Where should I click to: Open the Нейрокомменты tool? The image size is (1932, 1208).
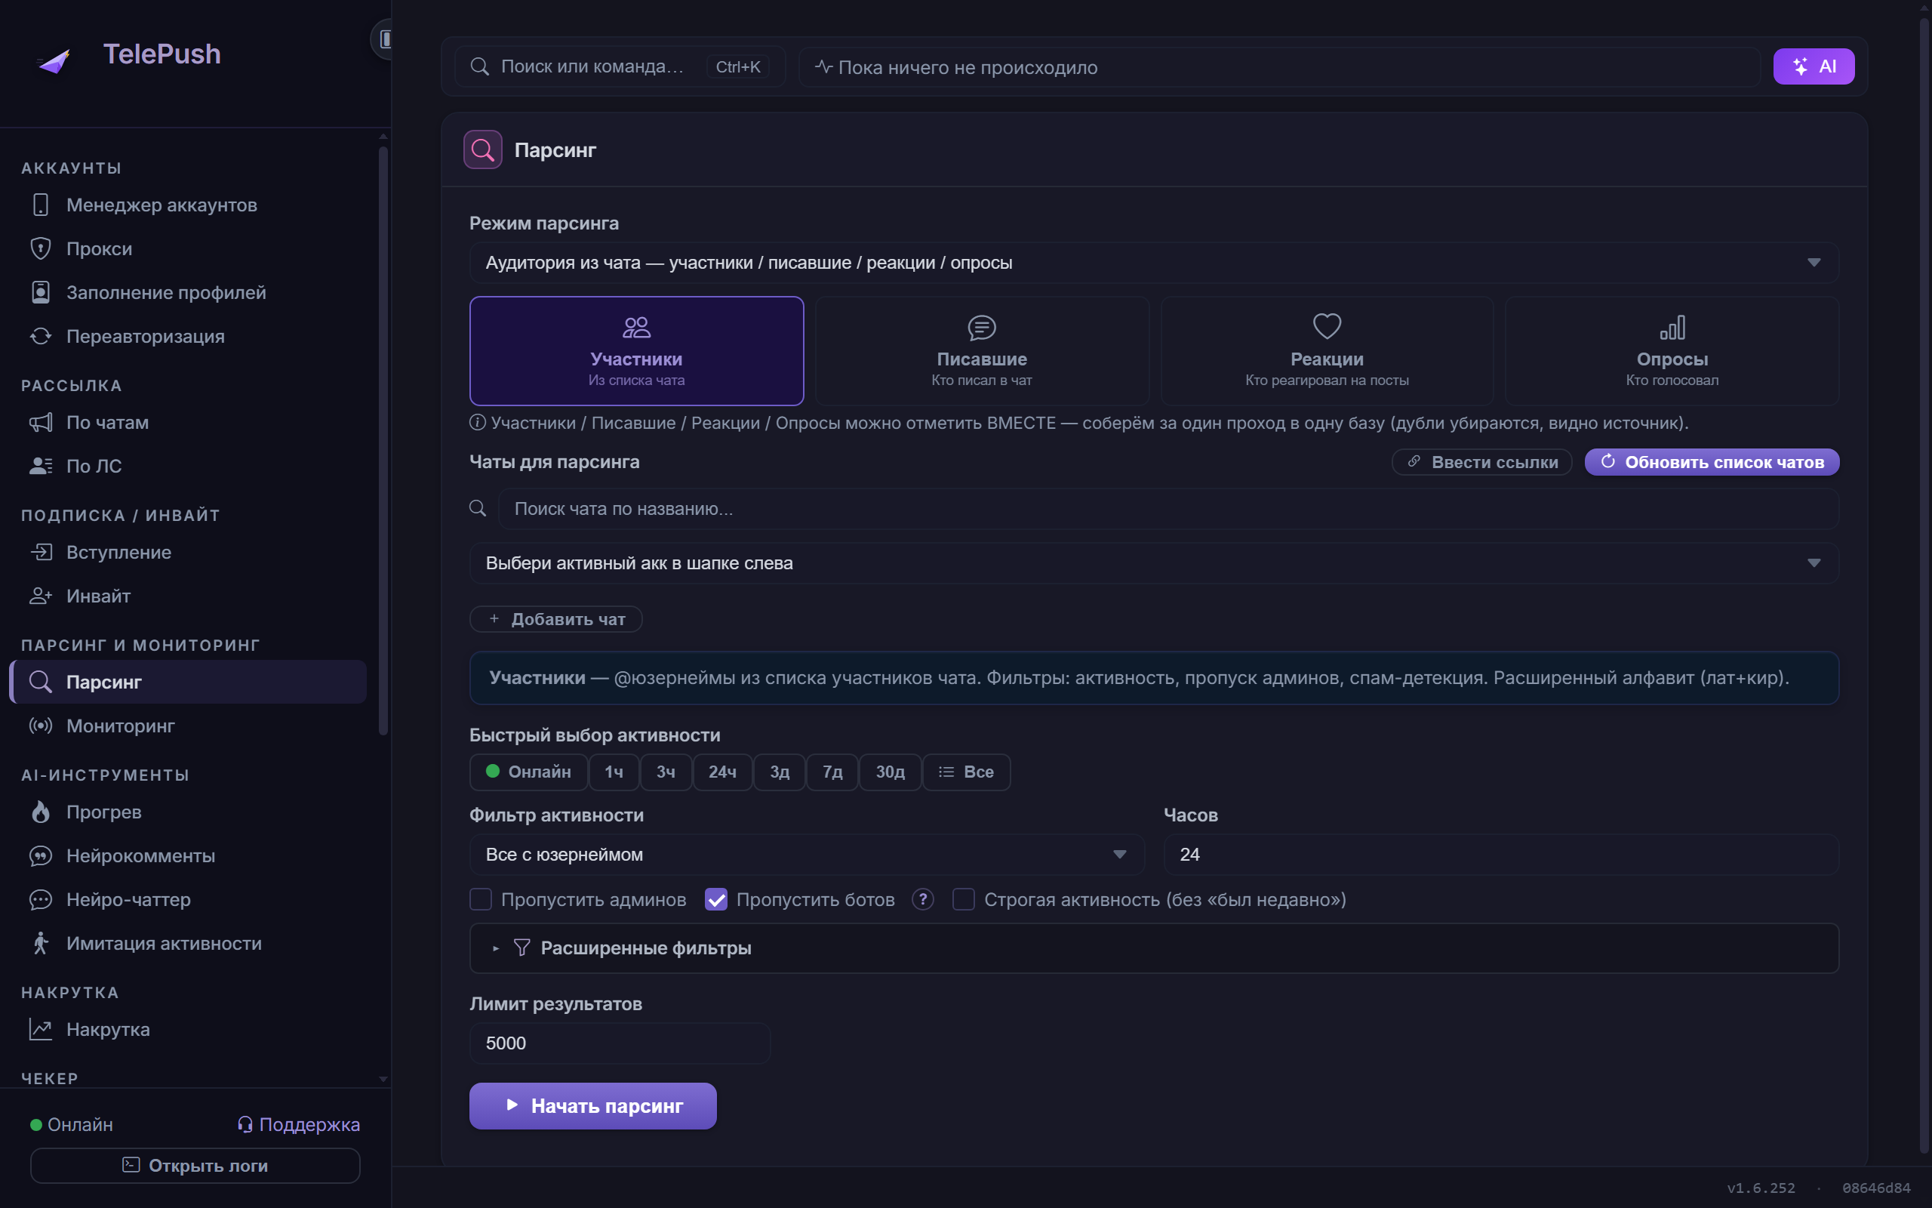click(x=189, y=855)
